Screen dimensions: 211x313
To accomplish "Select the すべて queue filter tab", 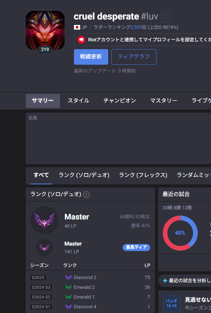I will pos(41,175).
